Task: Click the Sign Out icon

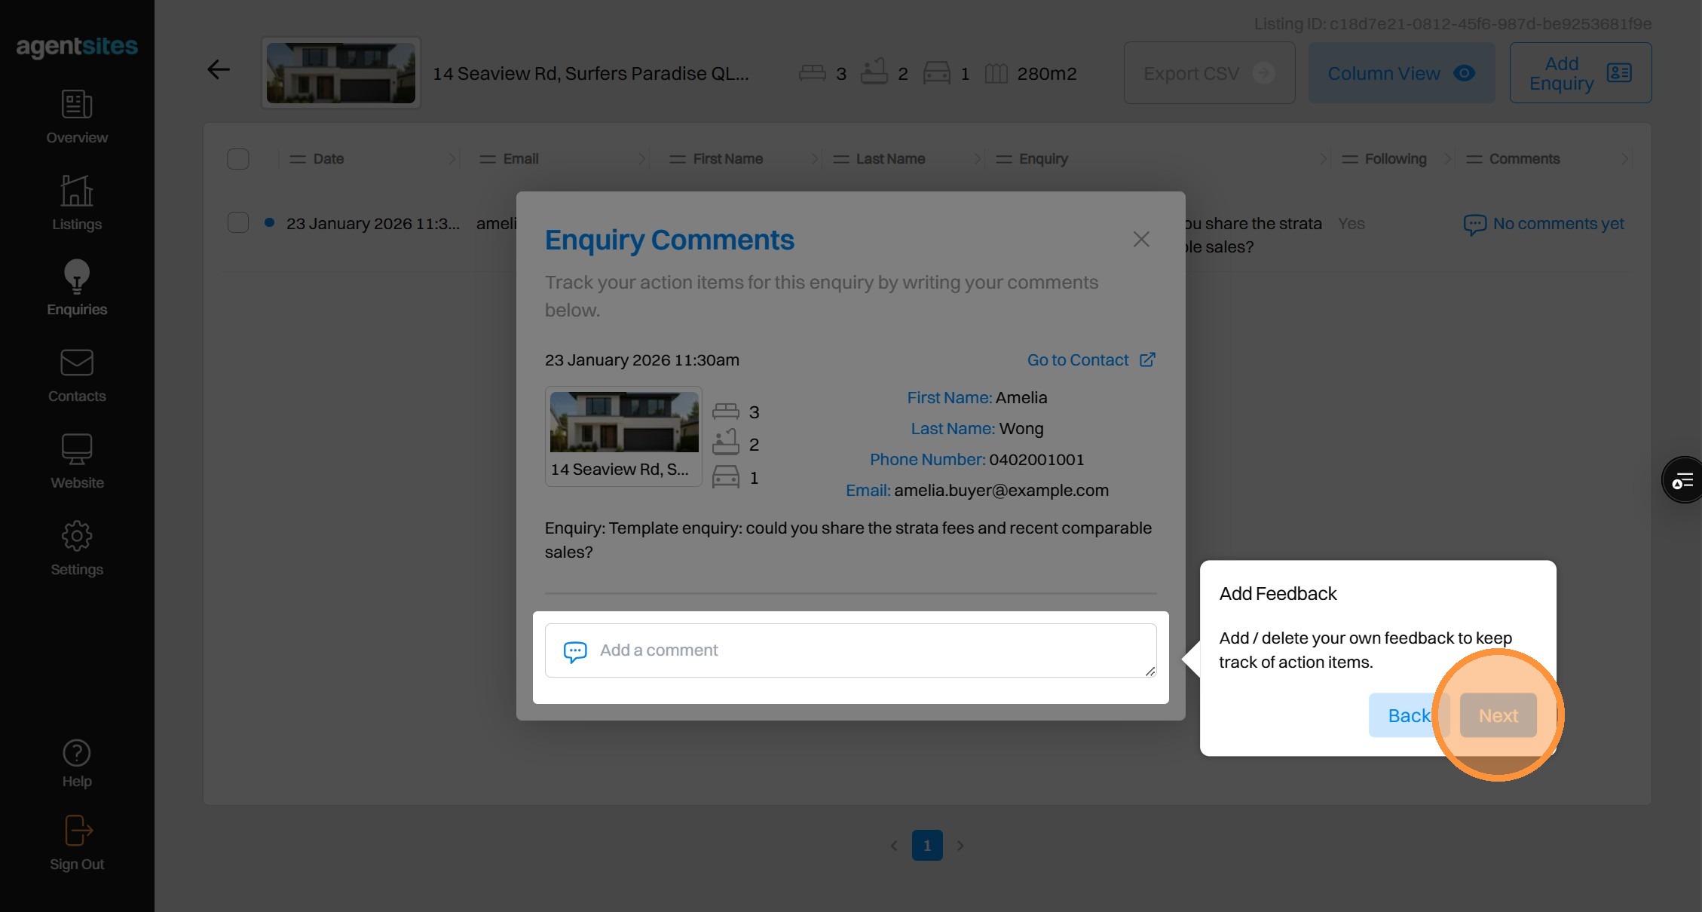Action: pos(78,831)
